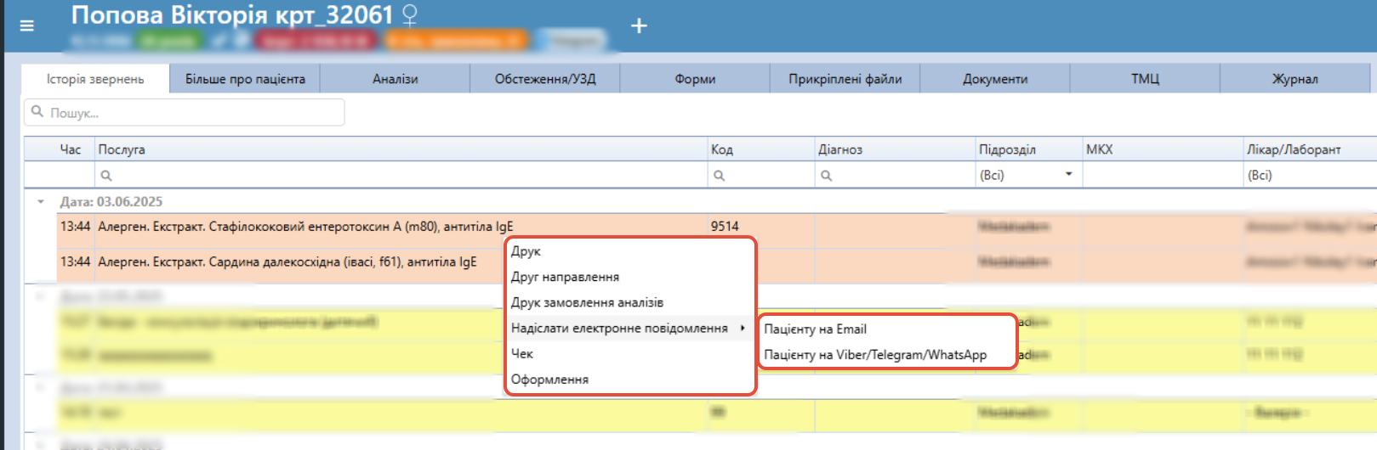Open the Журнал tab
1377x450 pixels.
pyautogui.click(x=1294, y=79)
